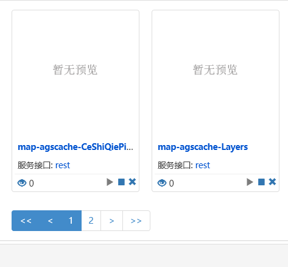Go to previous page with < button

click(x=50, y=221)
